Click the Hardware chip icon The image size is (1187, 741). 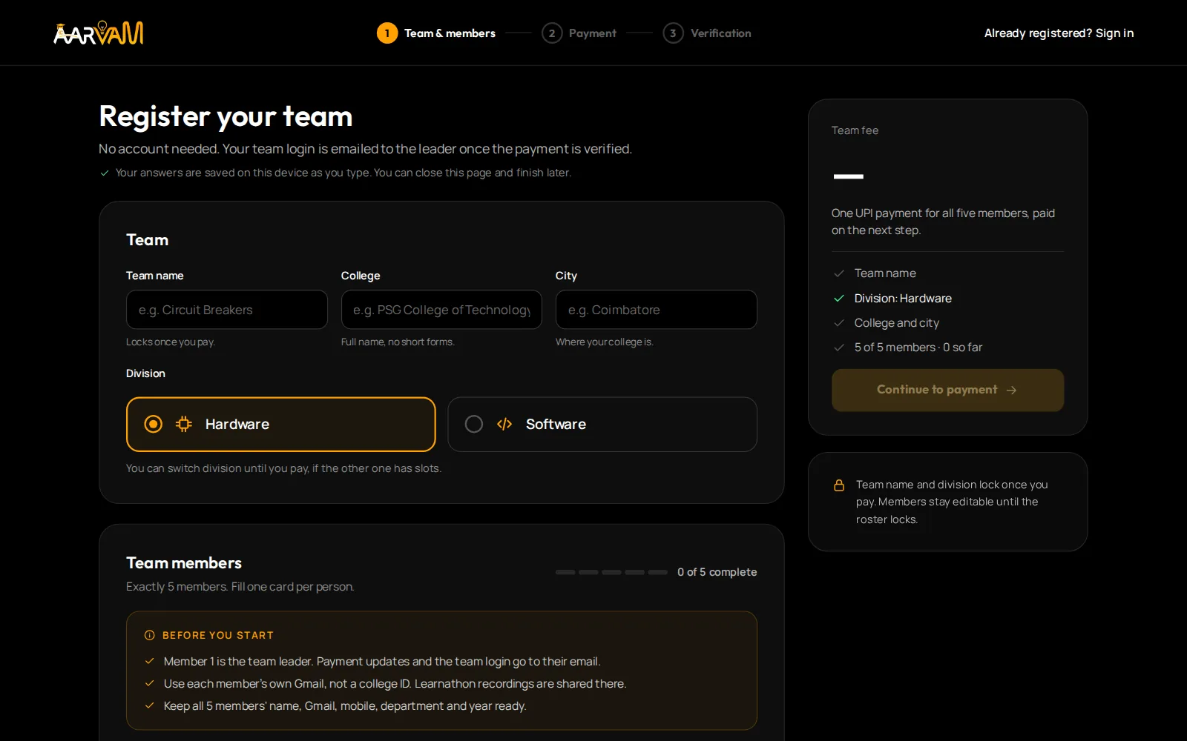click(184, 424)
